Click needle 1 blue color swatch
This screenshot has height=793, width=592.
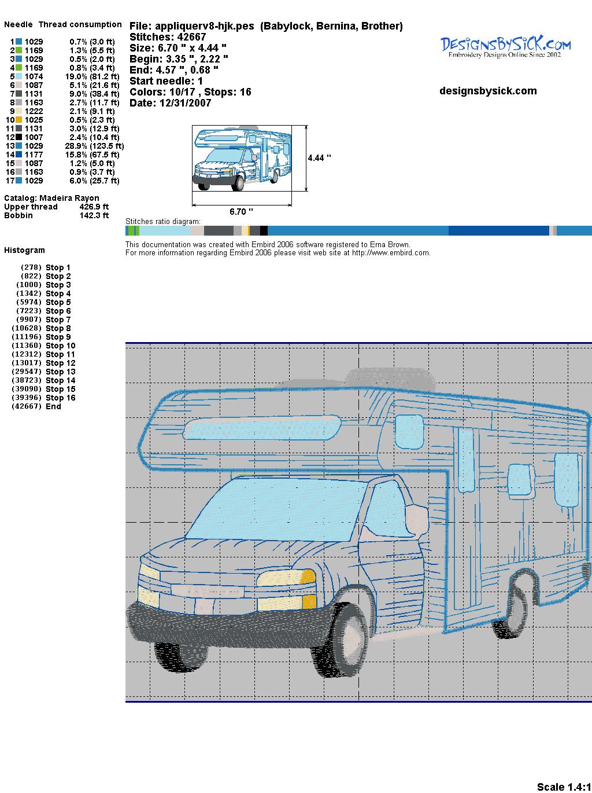tap(19, 42)
